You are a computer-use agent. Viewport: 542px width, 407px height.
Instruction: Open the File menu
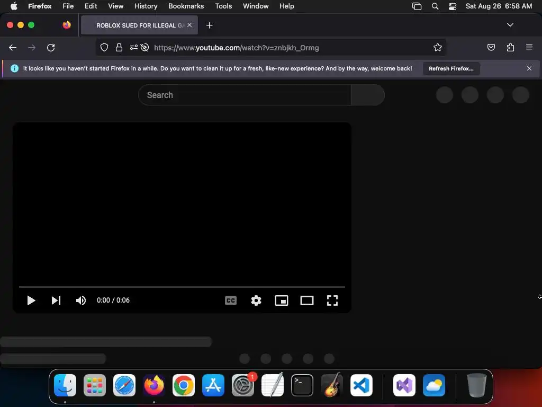(68, 6)
